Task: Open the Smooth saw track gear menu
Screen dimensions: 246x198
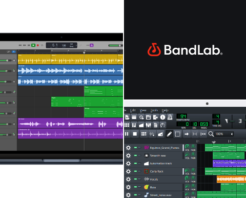Action: pos(128,156)
